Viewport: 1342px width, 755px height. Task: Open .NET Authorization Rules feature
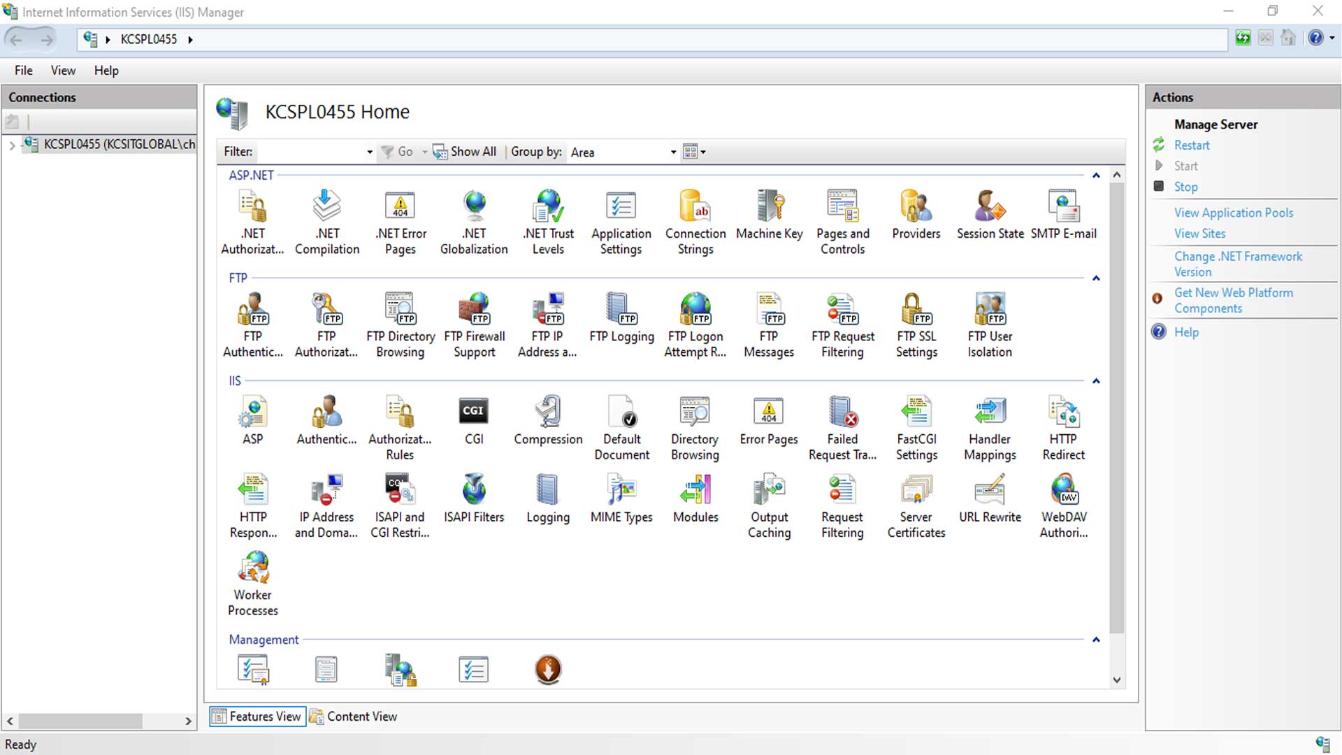click(x=252, y=222)
